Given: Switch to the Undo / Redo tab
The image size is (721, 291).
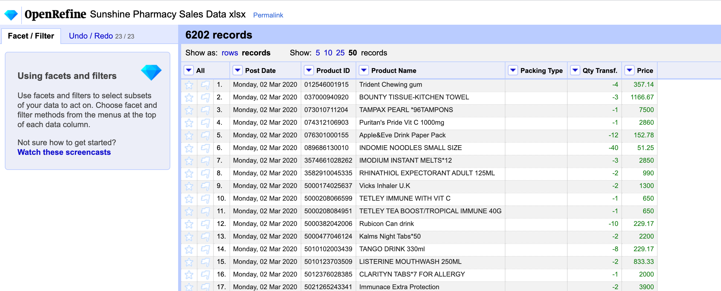Looking at the screenshot, I should point(101,36).
